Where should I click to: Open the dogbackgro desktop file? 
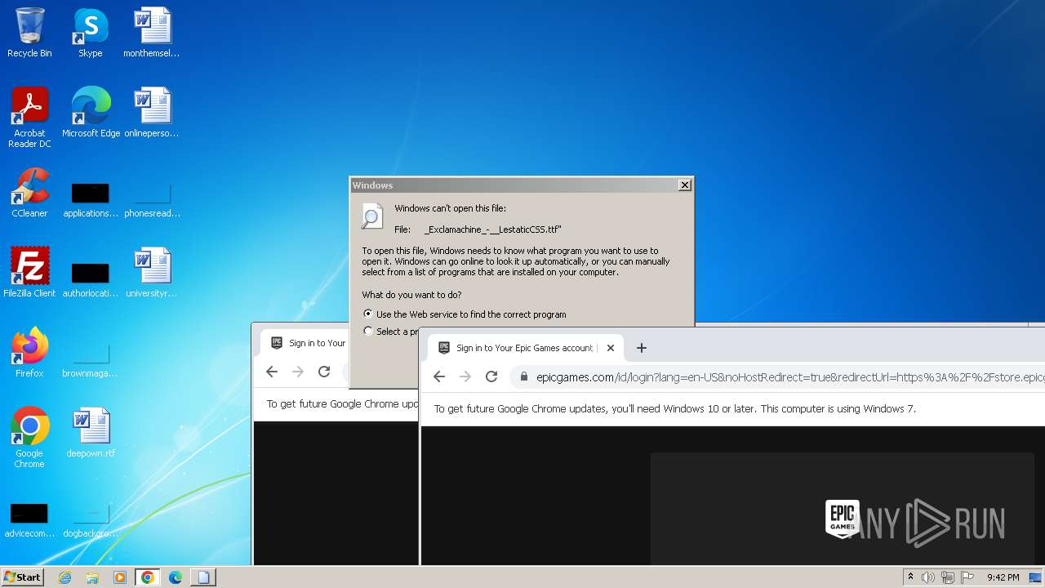tap(90, 520)
